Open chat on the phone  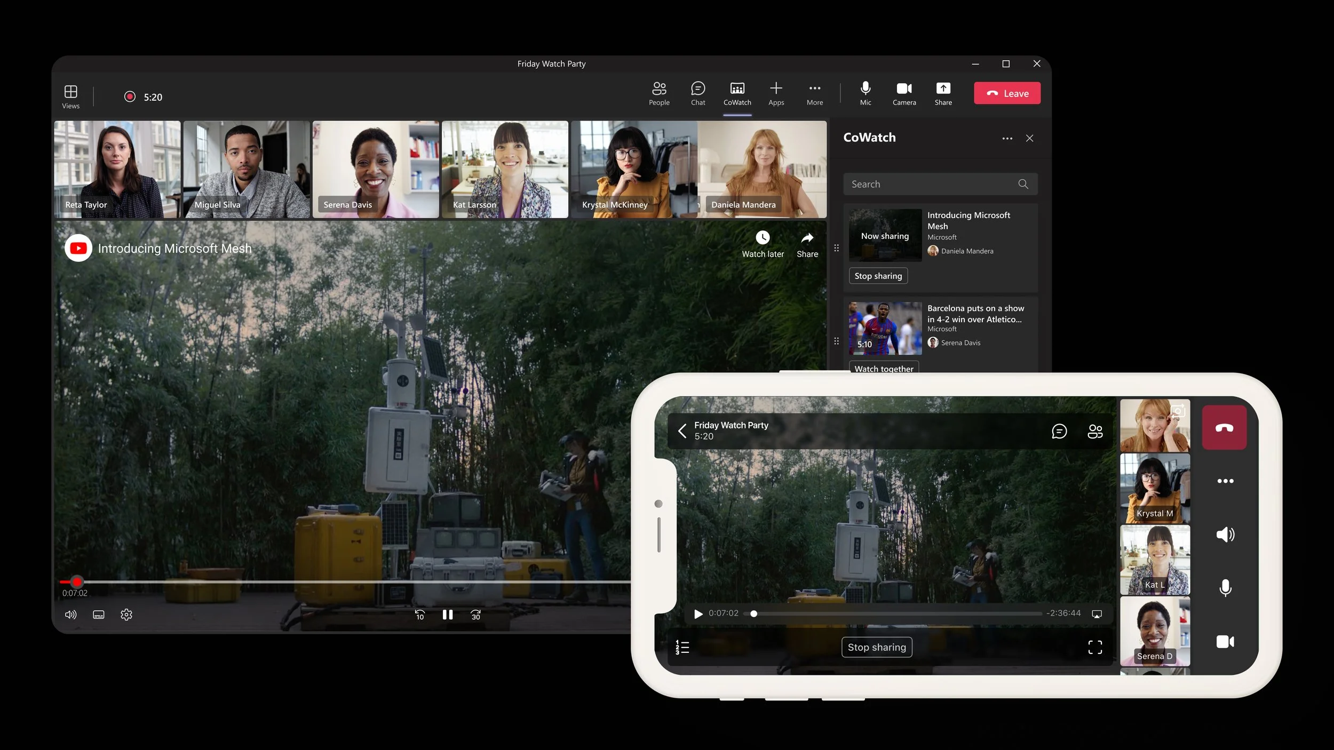tap(1059, 431)
